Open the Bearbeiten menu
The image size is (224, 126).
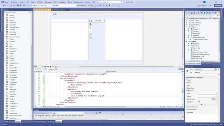coord(14,2)
